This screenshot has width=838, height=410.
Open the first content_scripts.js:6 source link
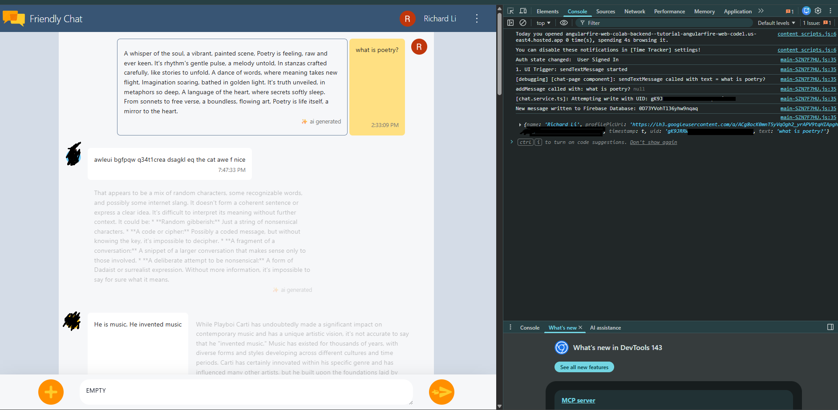pyautogui.click(x=807, y=34)
